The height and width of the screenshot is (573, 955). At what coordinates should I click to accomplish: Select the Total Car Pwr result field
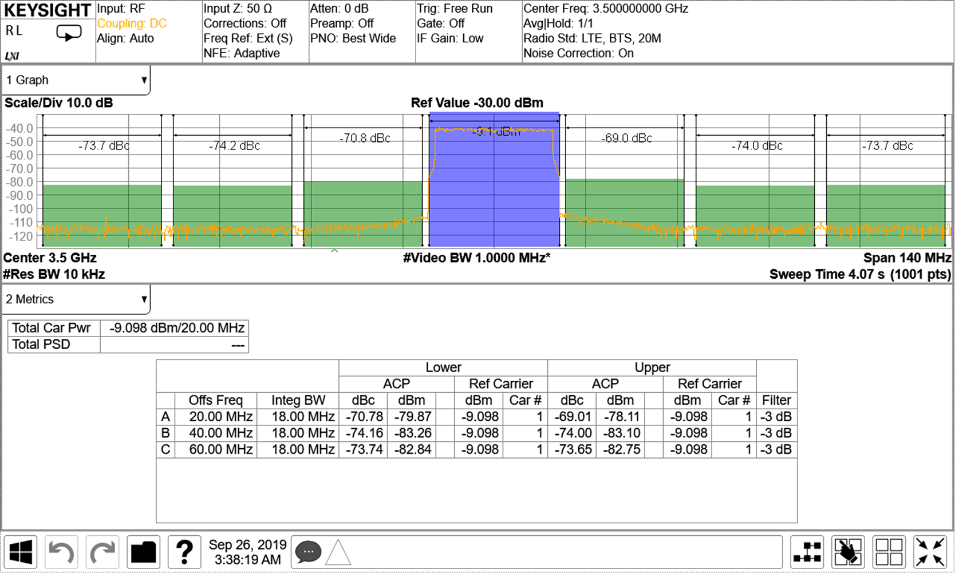click(52, 328)
